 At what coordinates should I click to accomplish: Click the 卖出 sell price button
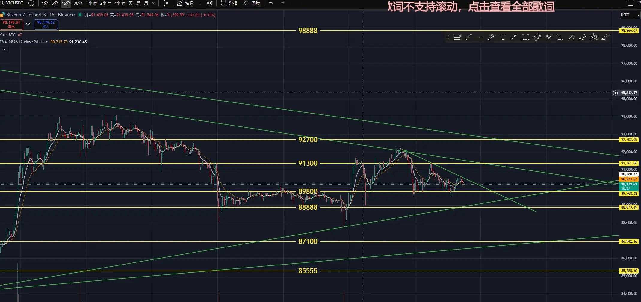(x=11, y=24)
